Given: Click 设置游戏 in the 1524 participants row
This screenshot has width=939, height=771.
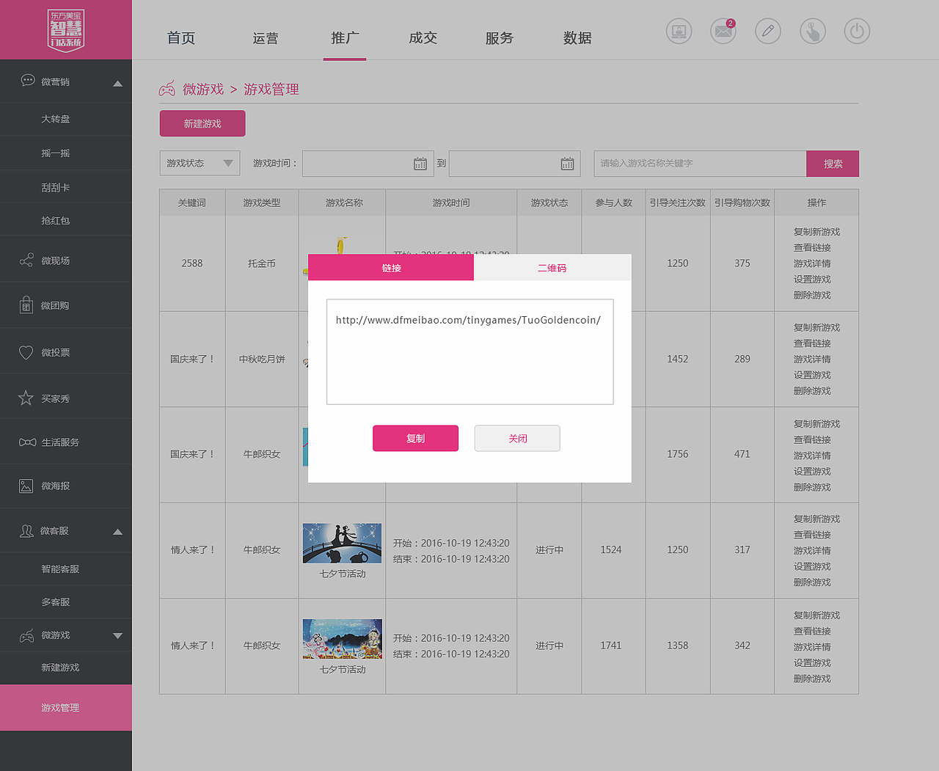Looking at the screenshot, I should coord(812,566).
